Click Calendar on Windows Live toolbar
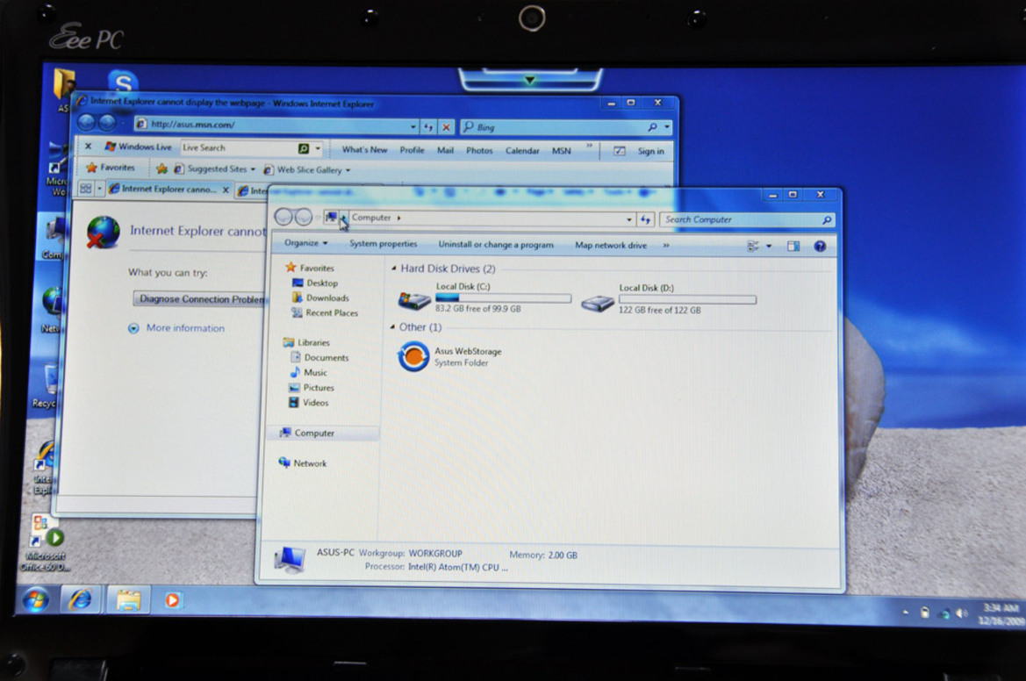Image resolution: width=1026 pixels, height=681 pixels. click(x=522, y=150)
